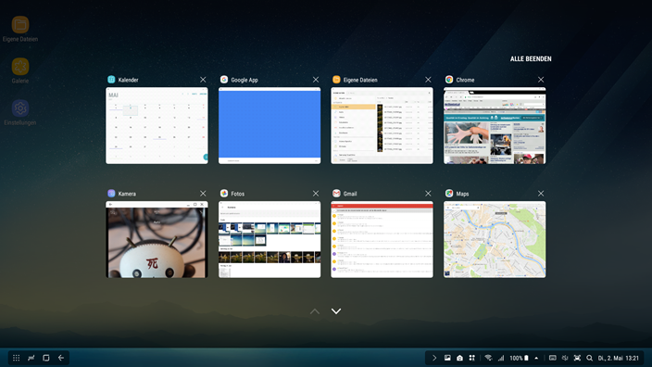Click the recent apps taskbar button
652x367 pixels.
point(46,358)
